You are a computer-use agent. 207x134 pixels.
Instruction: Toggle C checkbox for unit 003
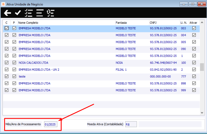coord(6,28)
